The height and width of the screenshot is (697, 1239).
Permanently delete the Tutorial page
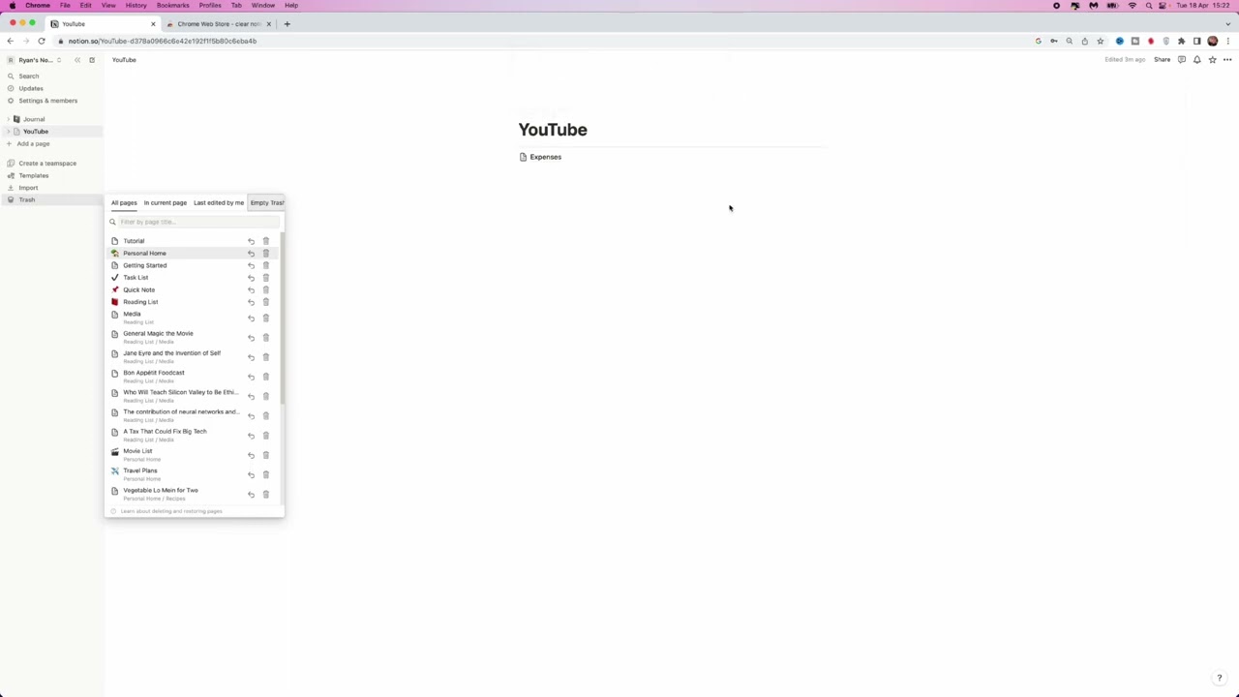point(266,241)
